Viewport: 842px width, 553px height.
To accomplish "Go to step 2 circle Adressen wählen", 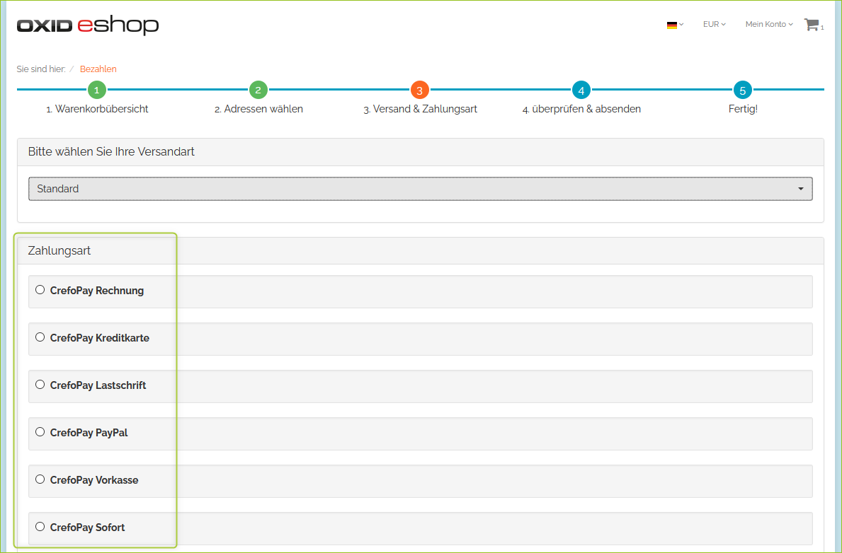I will pos(258,90).
